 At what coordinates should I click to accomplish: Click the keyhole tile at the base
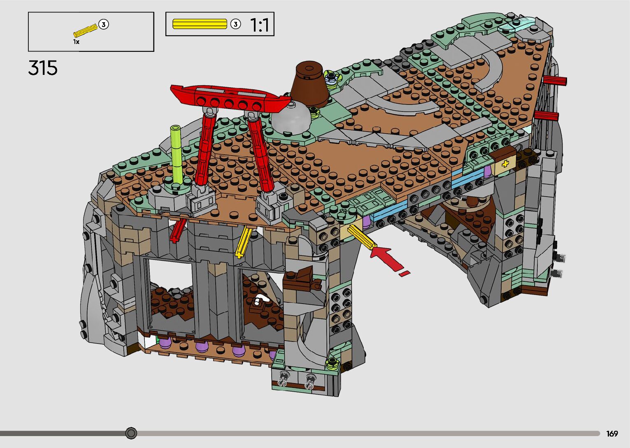283,378
